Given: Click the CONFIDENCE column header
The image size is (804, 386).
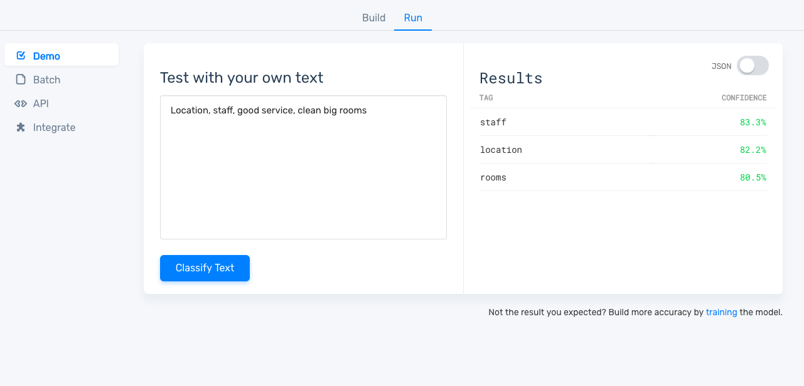Looking at the screenshot, I should (744, 98).
